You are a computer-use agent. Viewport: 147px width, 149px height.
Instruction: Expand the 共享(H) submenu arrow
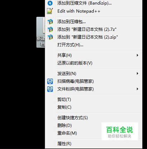point(138,55)
